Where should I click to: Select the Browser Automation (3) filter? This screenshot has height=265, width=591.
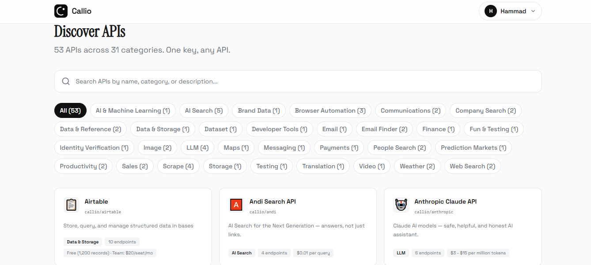tap(330, 110)
